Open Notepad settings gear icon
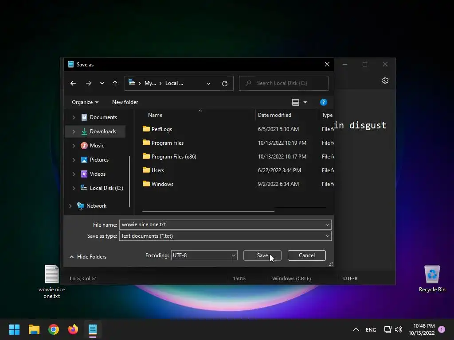The image size is (454, 340). click(385, 81)
